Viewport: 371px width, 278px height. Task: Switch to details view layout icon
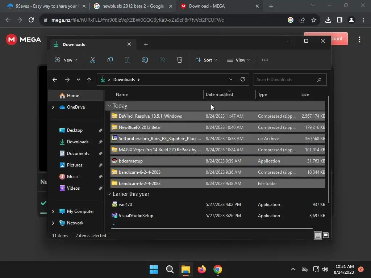[318, 235]
